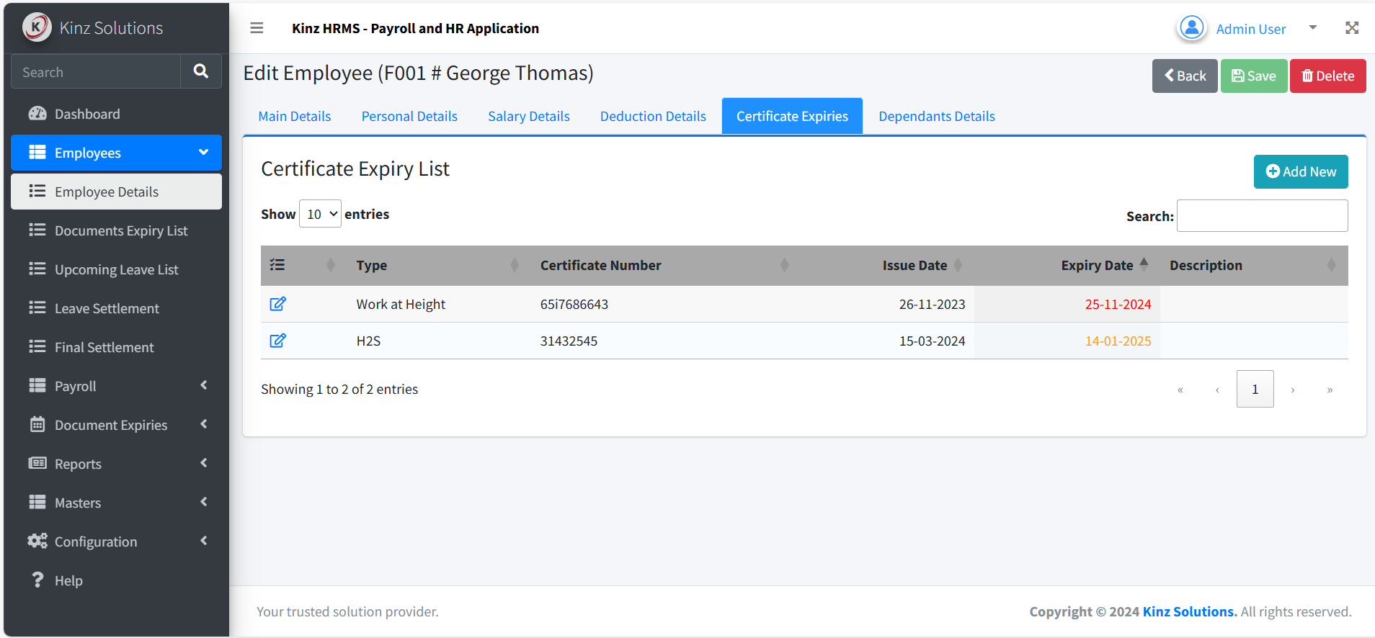Click the sidebar search magnifier button
Image resolution: width=1375 pixels, height=638 pixels.
(201, 71)
